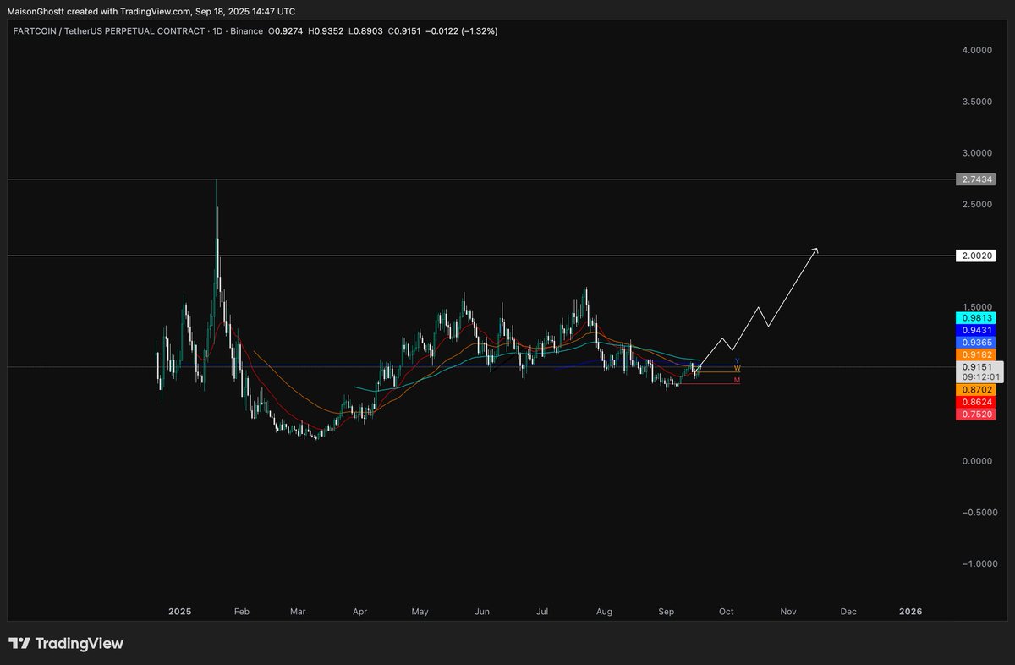This screenshot has height=665, width=1015.
Task: Select the dark blue 0.9431 price label
Action: pyautogui.click(x=977, y=330)
